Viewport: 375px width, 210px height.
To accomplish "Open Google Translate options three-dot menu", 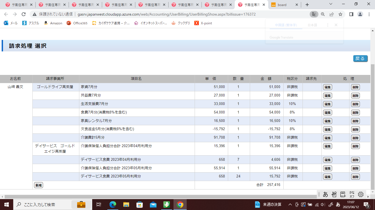I will click(328, 25).
